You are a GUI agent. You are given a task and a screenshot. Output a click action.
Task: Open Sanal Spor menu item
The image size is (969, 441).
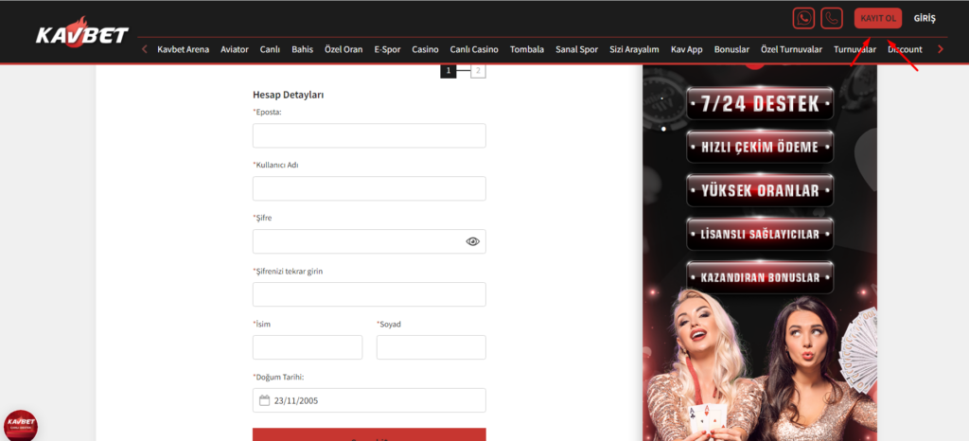click(576, 49)
